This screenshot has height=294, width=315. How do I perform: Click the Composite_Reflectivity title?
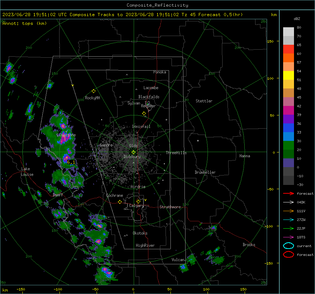point(157,5)
